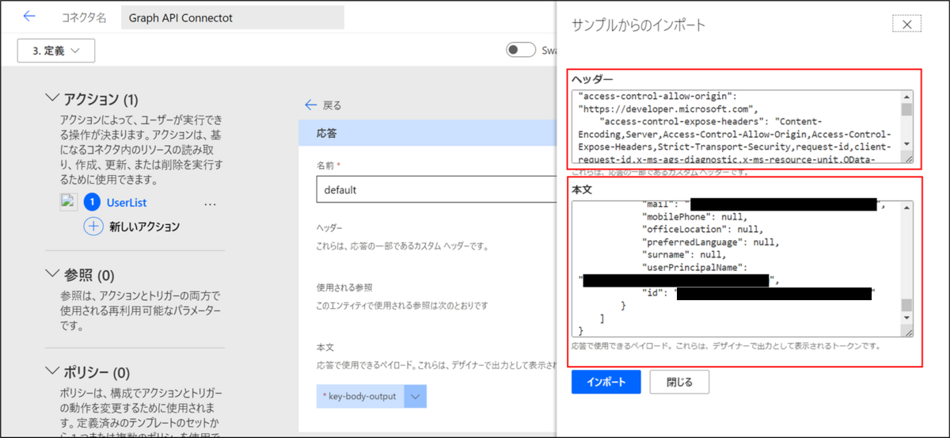Click the back arrow beside コネクタ名
Image resolution: width=950 pixels, height=438 pixels.
(29, 16)
